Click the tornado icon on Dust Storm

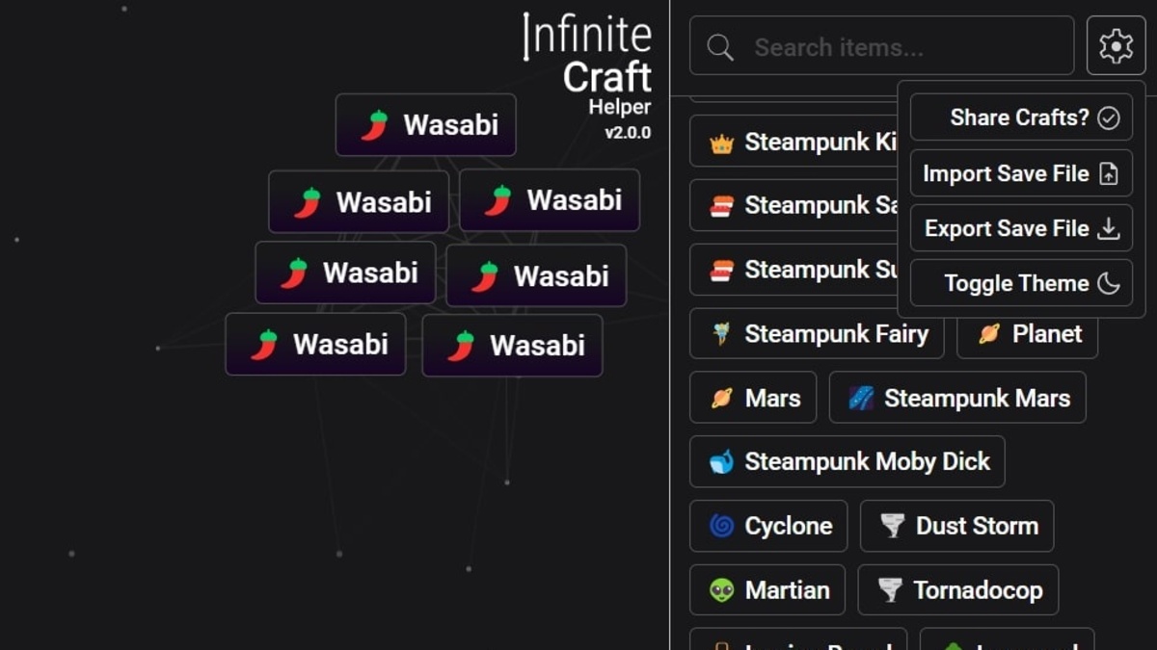[892, 526]
